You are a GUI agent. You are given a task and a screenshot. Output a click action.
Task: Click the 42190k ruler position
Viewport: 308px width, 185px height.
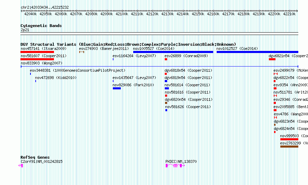click(259, 14)
